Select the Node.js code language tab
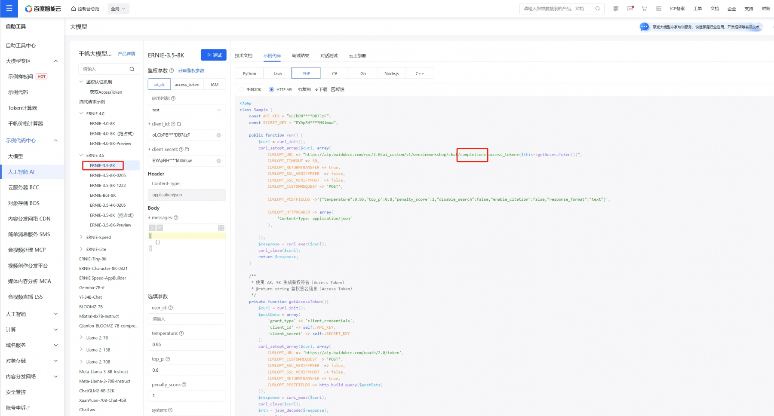 [x=391, y=73]
